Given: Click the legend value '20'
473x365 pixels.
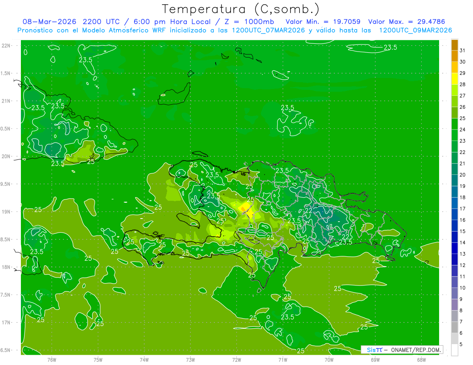Looking at the screenshot, I should 463,174.
